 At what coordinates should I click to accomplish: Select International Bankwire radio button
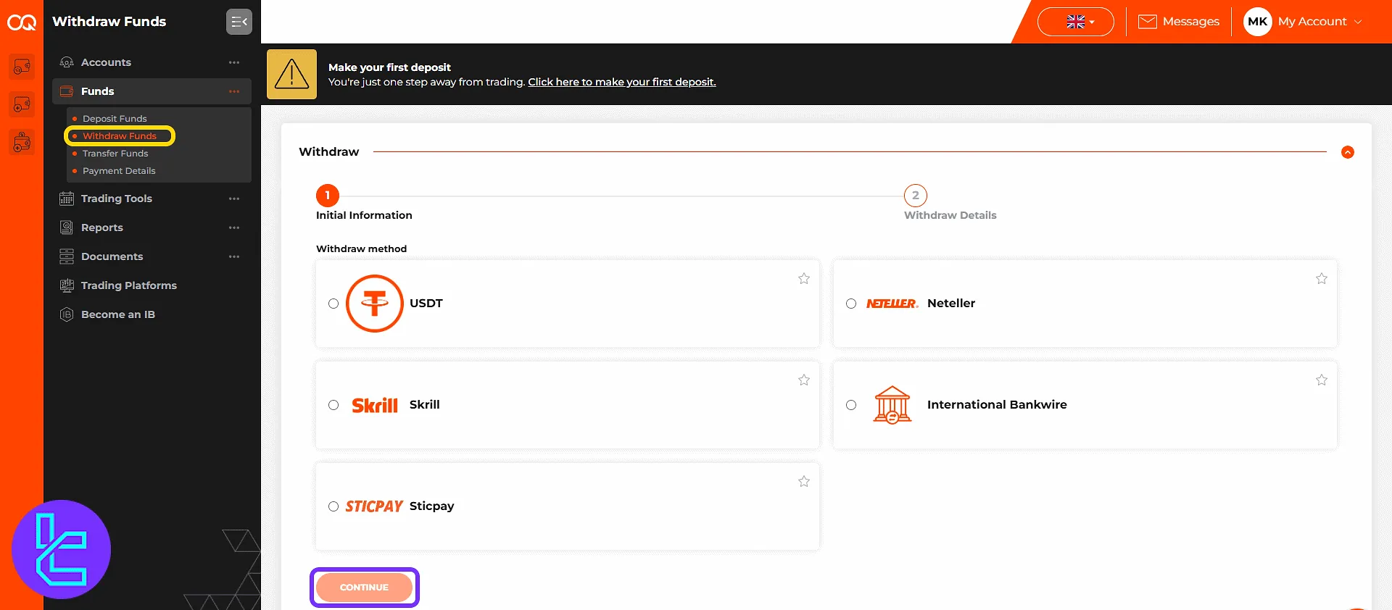coord(851,405)
